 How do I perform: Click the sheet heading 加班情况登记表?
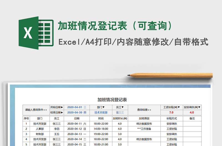point(112,100)
